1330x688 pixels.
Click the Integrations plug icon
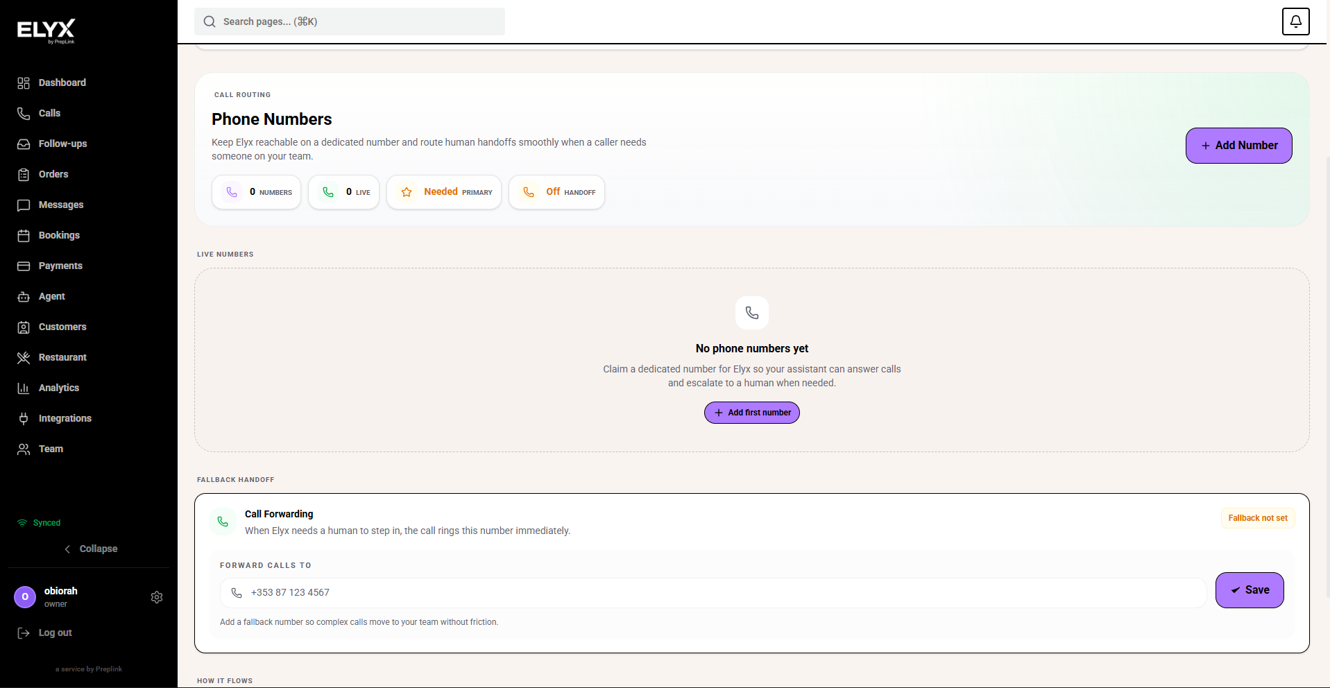pos(24,419)
